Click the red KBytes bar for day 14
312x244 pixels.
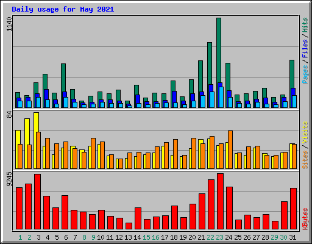138,218
